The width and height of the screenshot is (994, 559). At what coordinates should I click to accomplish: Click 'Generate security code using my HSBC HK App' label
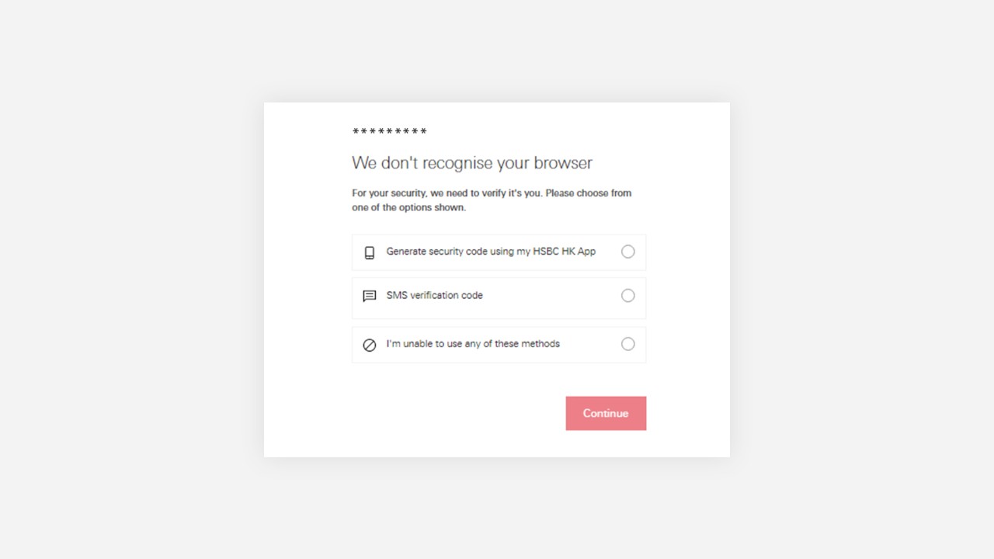491,252
